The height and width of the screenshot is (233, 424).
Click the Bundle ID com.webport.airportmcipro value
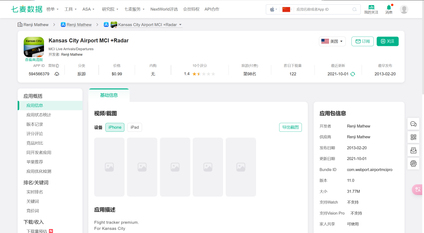click(370, 170)
